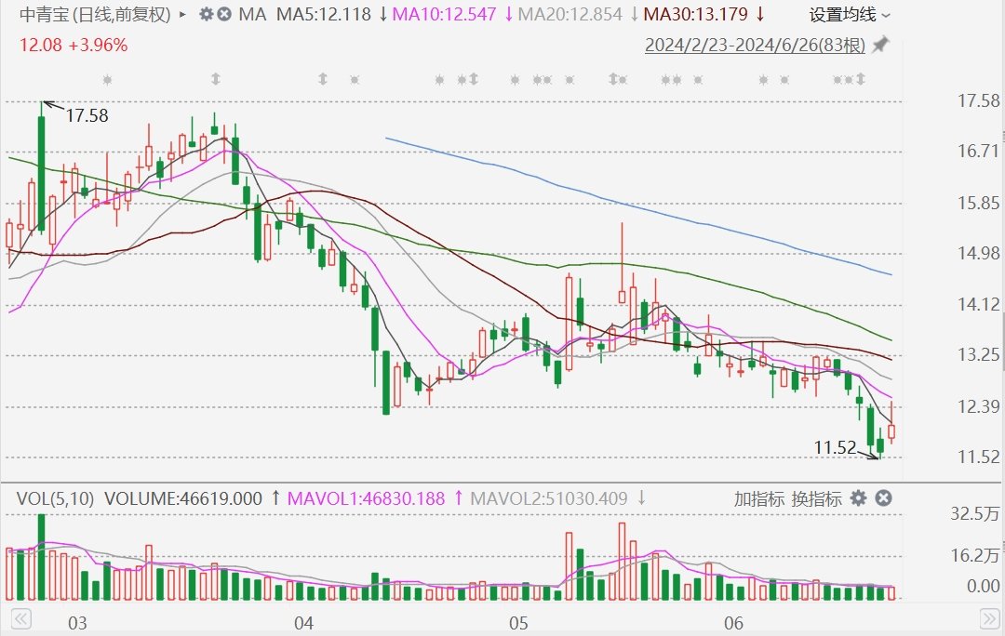Click the 换指标 button

click(817, 499)
